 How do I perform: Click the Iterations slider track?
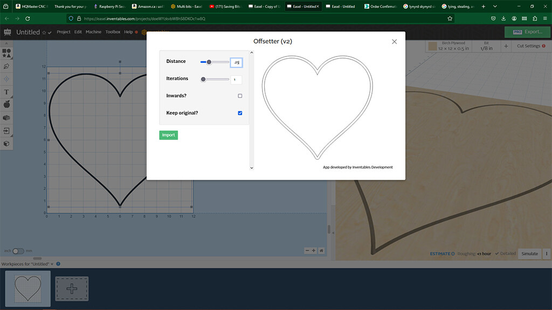click(x=215, y=79)
